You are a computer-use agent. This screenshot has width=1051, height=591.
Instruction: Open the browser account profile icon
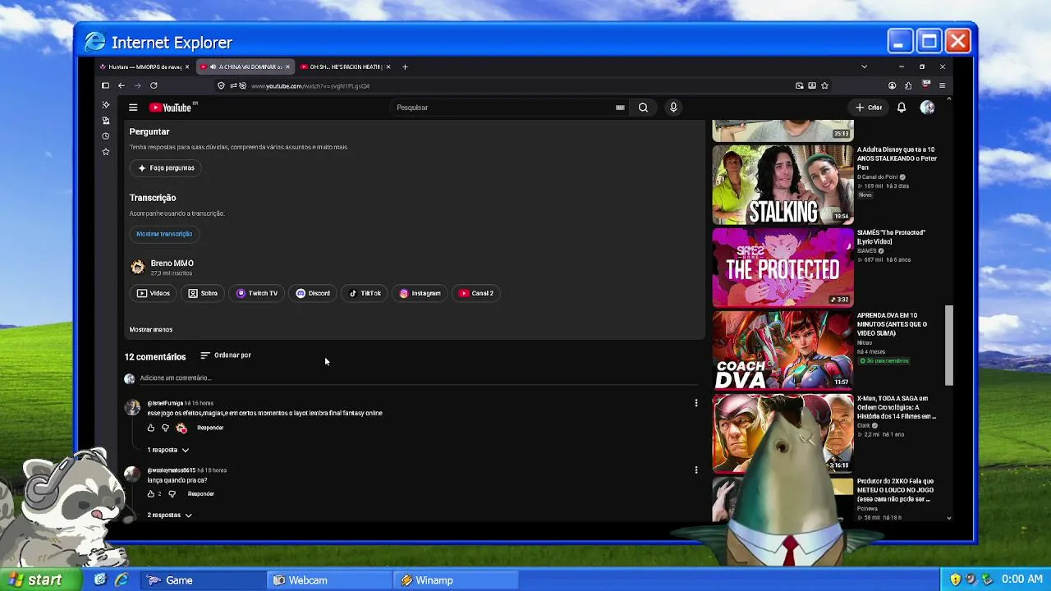coord(892,85)
